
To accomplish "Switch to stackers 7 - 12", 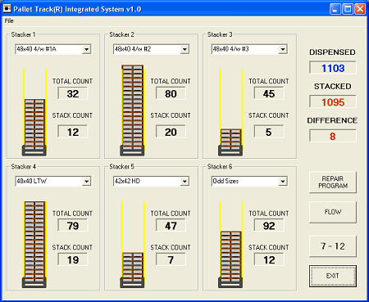I will click(333, 246).
